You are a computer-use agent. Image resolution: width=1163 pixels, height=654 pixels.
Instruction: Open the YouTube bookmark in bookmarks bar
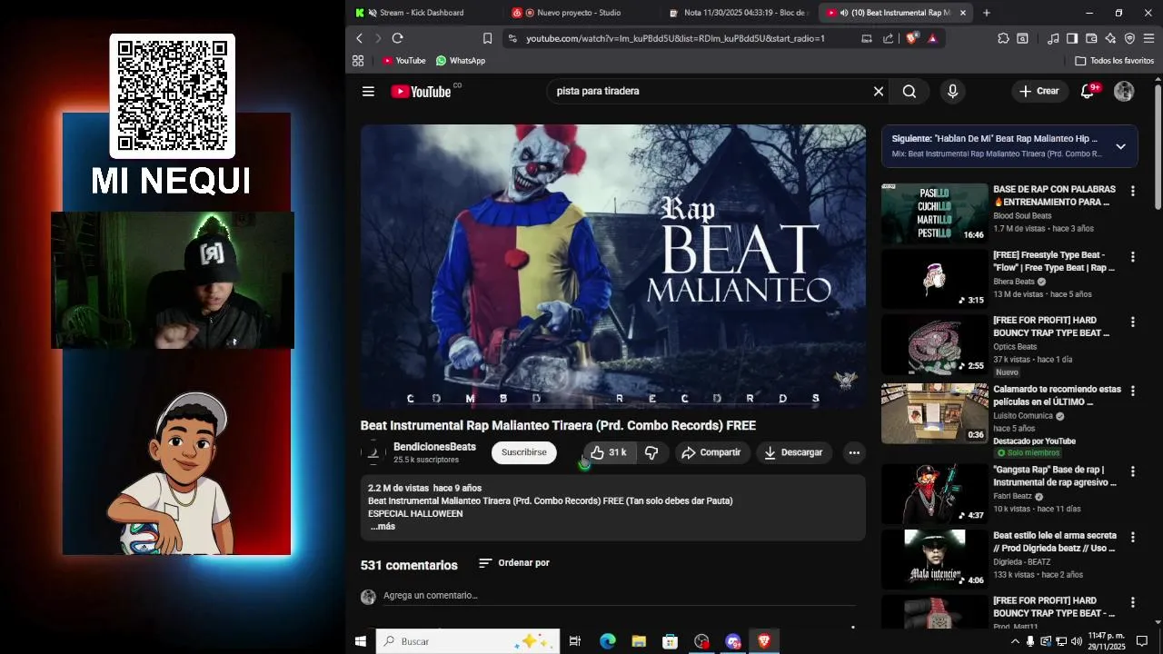point(403,61)
